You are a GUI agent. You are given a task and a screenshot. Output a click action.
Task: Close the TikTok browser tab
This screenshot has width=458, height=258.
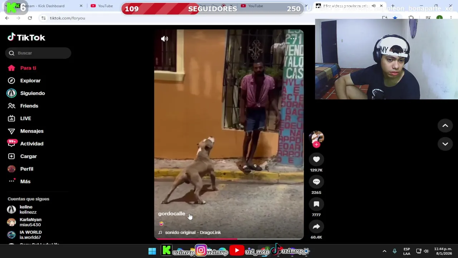tap(381, 6)
